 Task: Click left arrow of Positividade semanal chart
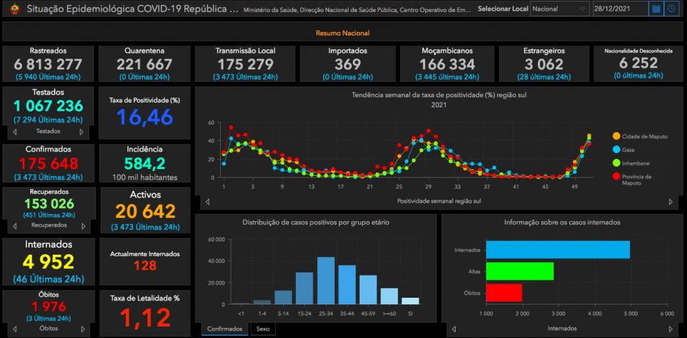point(207,201)
